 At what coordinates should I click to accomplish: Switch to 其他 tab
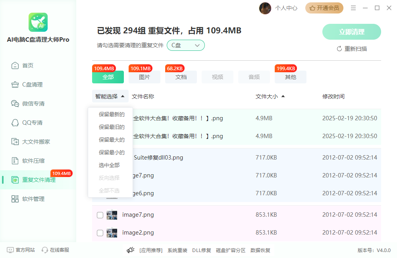291,77
